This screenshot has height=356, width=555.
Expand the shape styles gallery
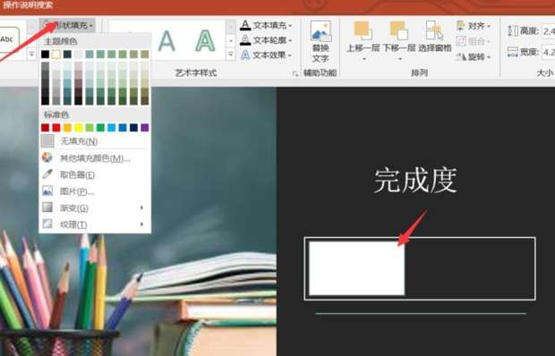[31, 55]
